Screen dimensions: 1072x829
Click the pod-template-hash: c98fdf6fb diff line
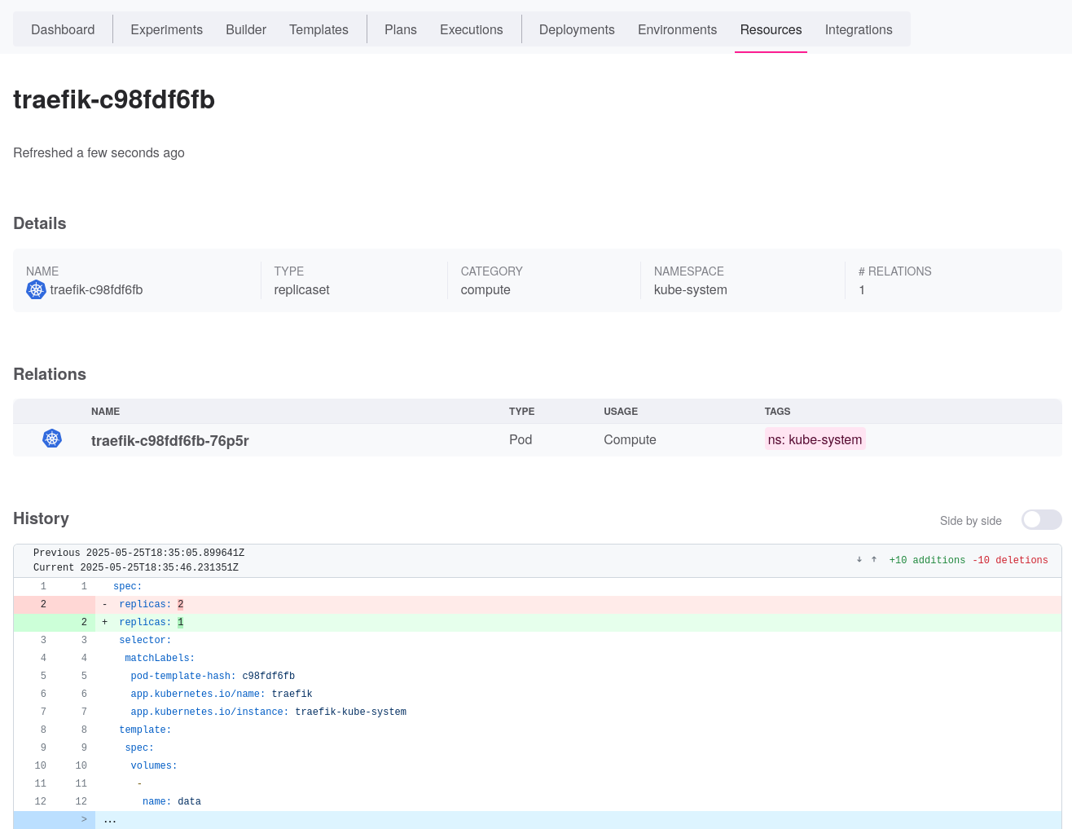(x=538, y=676)
